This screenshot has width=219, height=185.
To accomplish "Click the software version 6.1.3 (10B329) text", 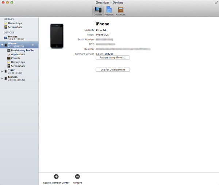I will pos(104,54).
